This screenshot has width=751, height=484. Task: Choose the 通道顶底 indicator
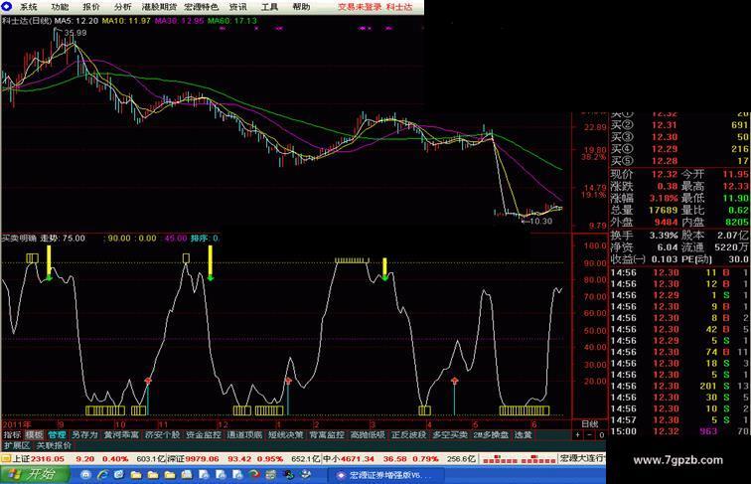pyautogui.click(x=244, y=434)
